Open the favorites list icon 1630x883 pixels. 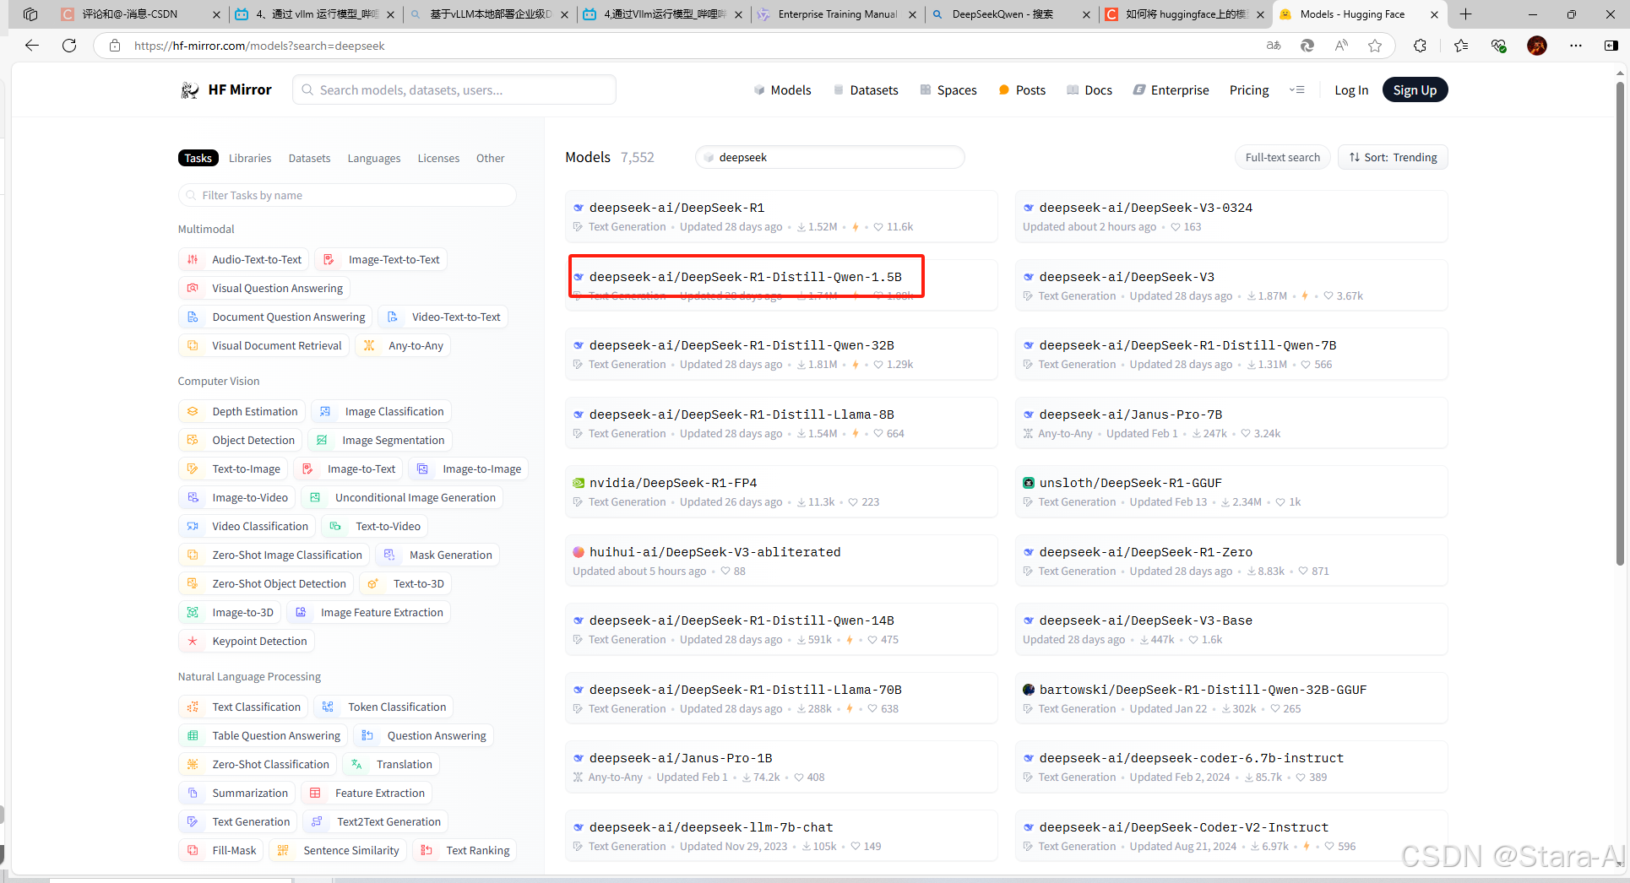(1461, 46)
